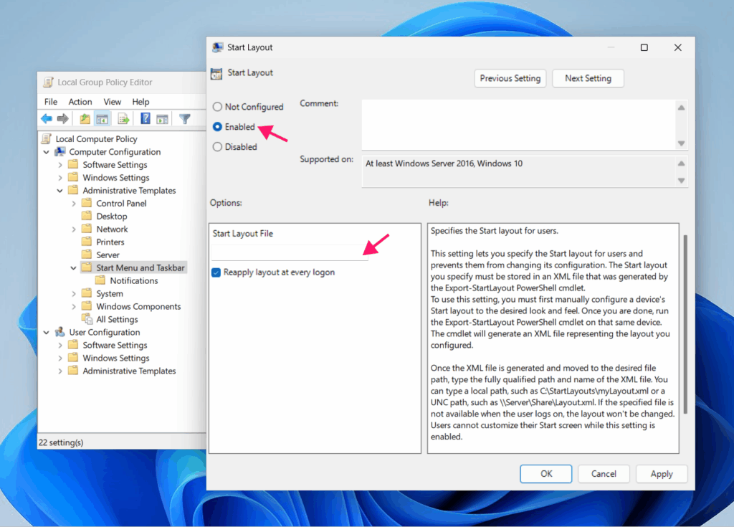Click the All Settings icon in the tree
Viewport: 734px width, 527px height.
pos(87,319)
